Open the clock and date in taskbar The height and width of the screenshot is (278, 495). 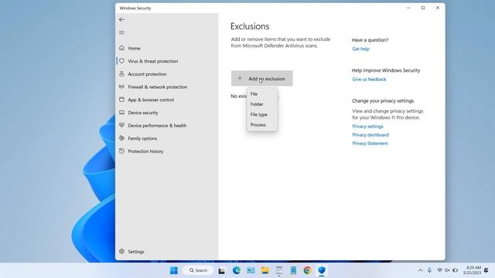(x=473, y=270)
